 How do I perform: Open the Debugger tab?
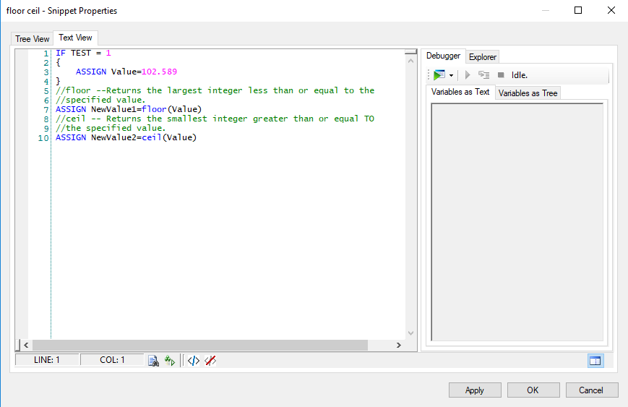(443, 56)
